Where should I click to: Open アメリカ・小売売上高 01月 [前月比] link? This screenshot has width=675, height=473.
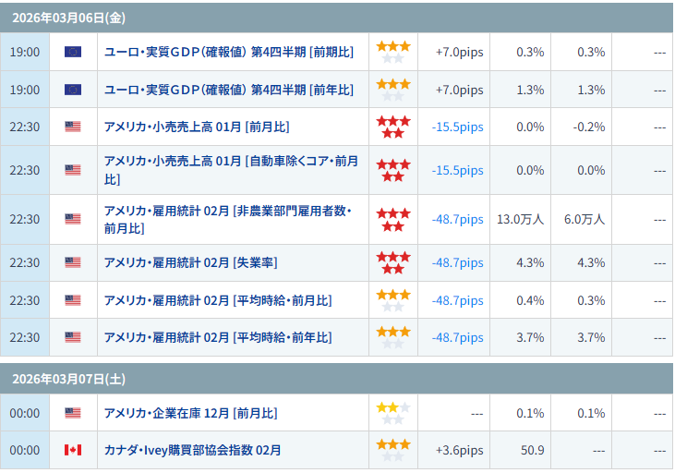click(197, 127)
